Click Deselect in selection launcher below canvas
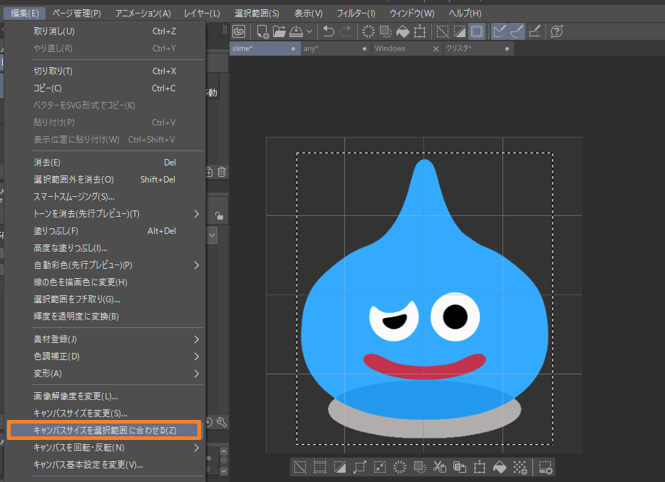This screenshot has height=482, width=665. click(300, 467)
